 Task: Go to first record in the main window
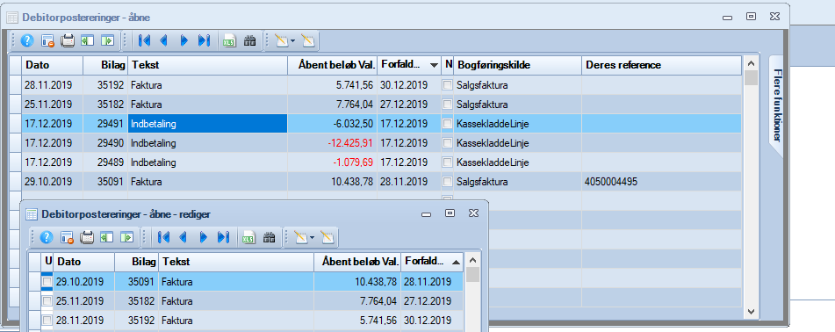coord(144,40)
